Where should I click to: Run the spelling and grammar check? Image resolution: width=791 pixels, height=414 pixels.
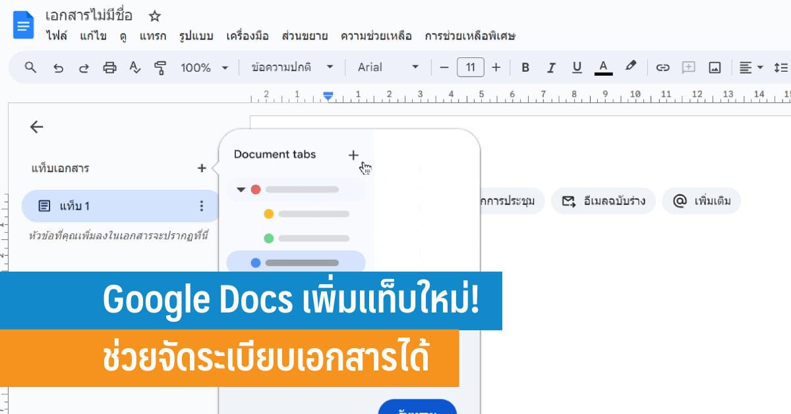[x=134, y=67]
